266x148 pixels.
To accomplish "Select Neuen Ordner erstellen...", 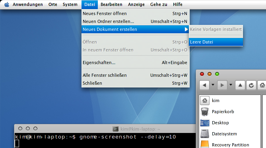I will point(135,21).
